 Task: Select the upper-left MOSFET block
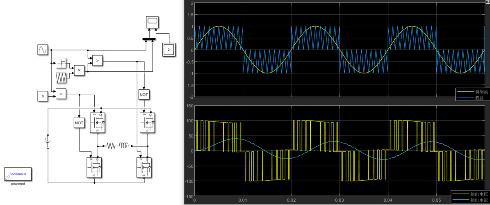pyautogui.click(x=98, y=122)
